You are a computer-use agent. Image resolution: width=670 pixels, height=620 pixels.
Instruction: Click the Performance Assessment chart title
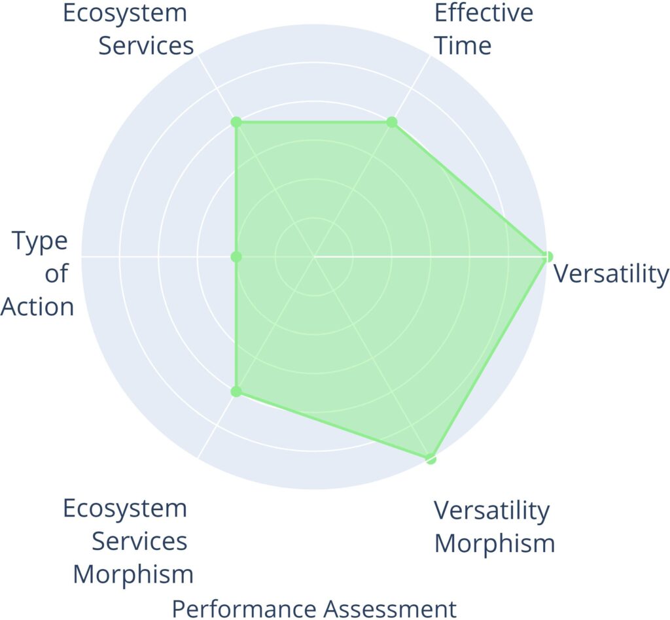click(314, 608)
